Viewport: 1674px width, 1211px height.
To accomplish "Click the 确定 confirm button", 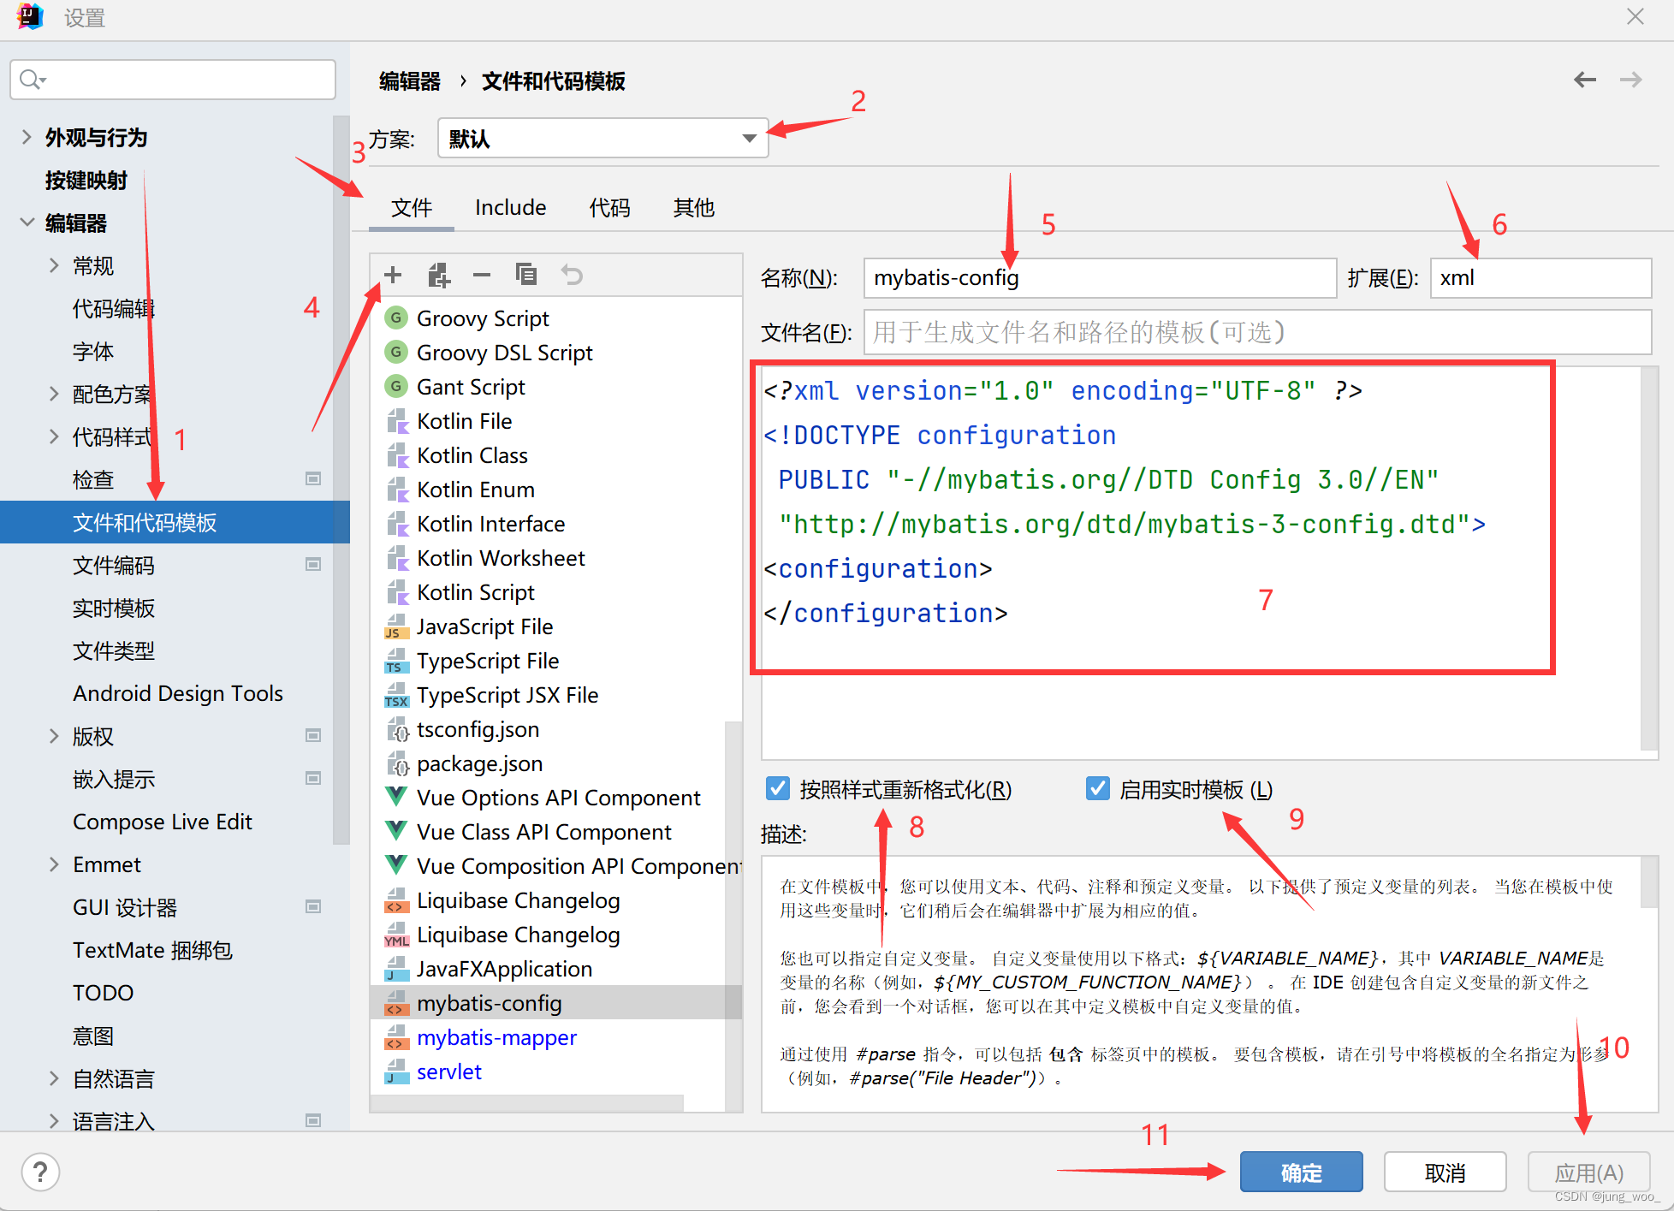I will click(1300, 1172).
